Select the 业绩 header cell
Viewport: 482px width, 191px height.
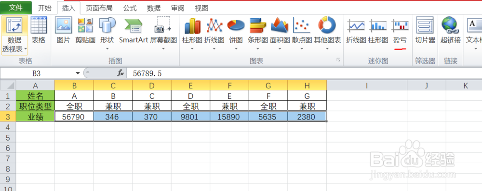pyautogui.click(x=35, y=117)
